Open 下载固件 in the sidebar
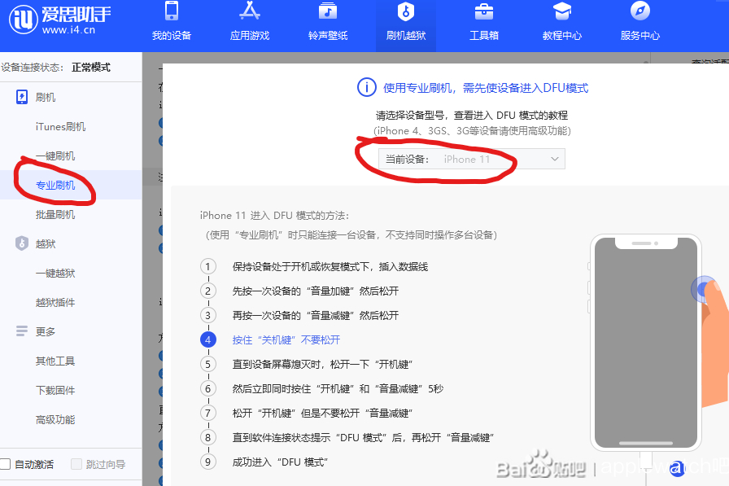Screen dimensions: 729x486 [x=55, y=390]
